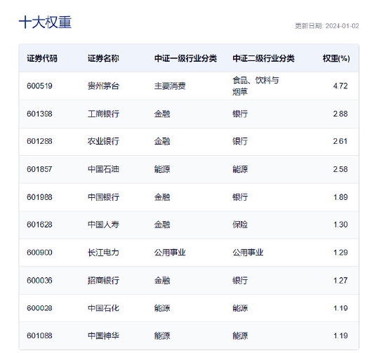Click the 中证一级行业分类 column header

tap(185, 58)
